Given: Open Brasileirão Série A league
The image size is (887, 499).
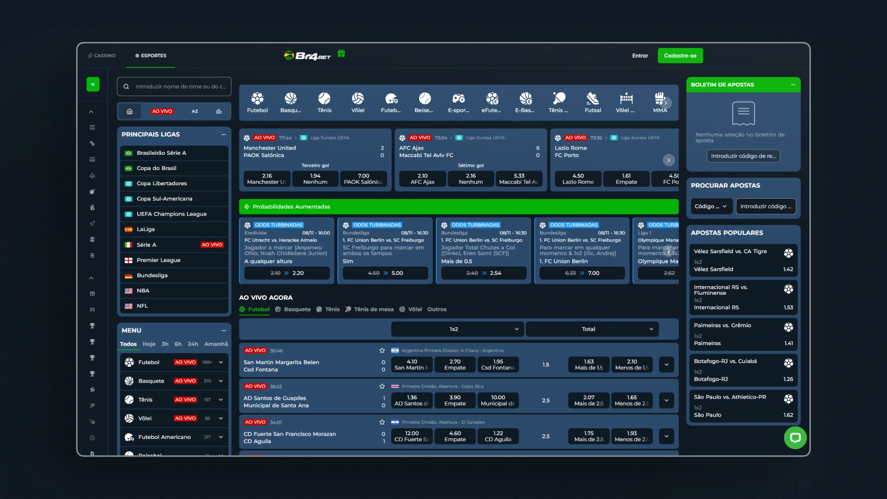Looking at the screenshot, I should (175, 153).
